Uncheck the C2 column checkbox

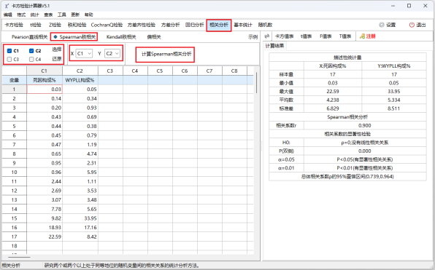(31, 51)
